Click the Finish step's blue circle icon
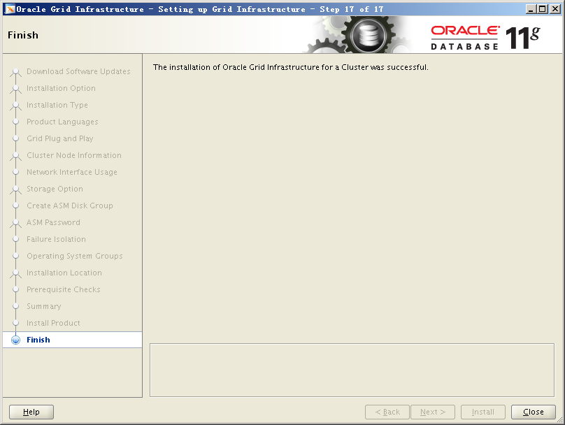This screenshot has width=565, height=425. tap(15, 340)
